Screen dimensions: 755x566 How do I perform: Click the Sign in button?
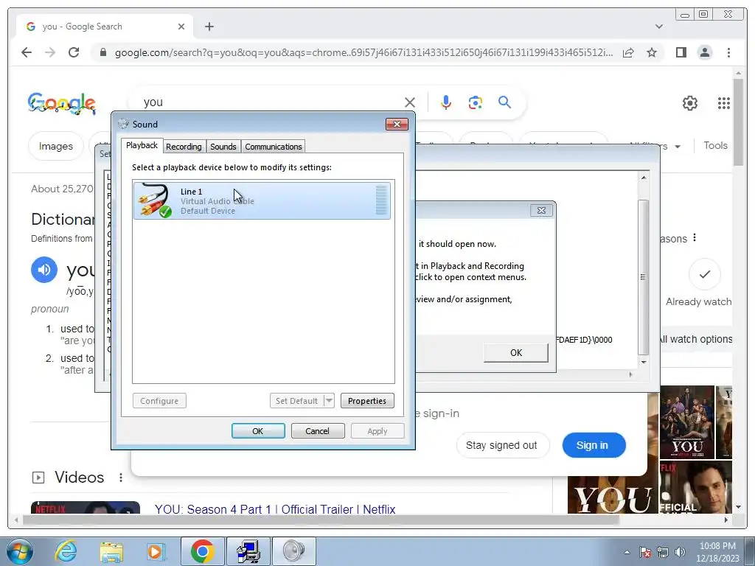[594, 445]
